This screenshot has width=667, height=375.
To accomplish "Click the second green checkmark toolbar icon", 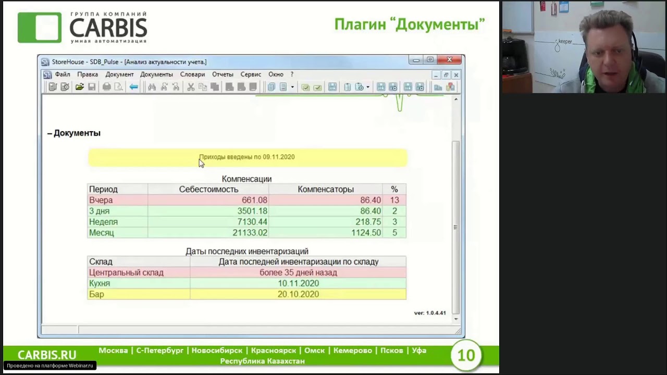I will (x=317, y=87).
